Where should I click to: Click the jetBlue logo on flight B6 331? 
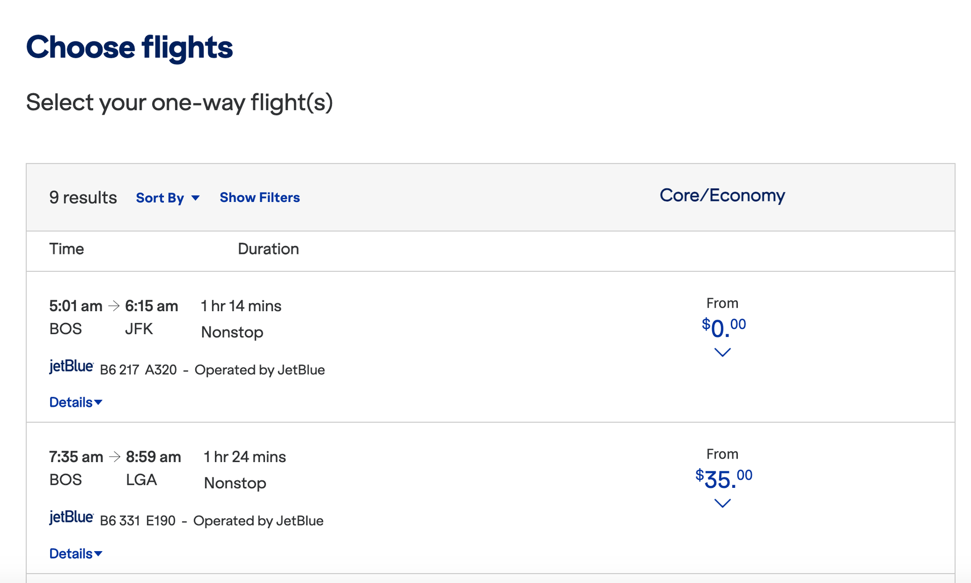click(71, 517)
